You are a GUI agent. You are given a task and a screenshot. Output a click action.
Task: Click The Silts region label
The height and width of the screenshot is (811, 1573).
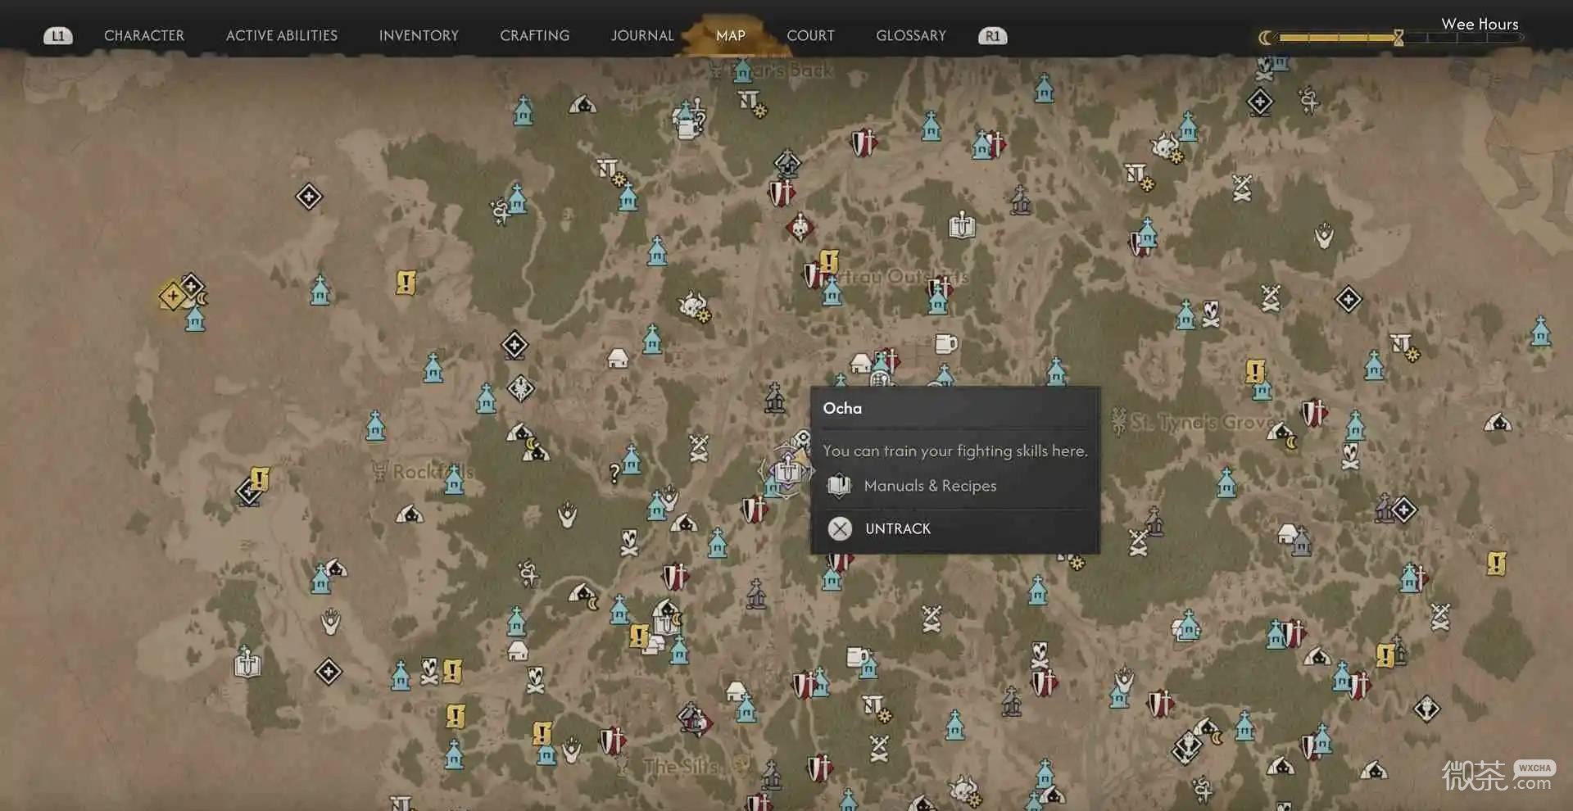point(681,767)
